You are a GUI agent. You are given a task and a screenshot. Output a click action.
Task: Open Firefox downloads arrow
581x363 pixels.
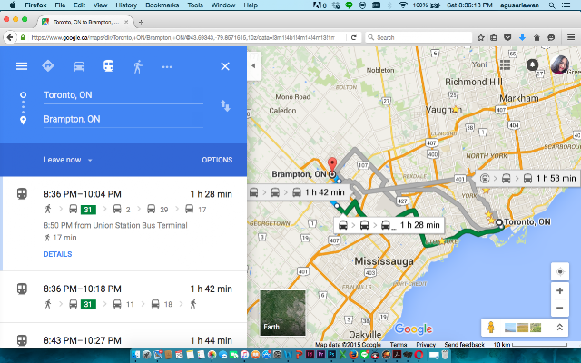(522, 37)
